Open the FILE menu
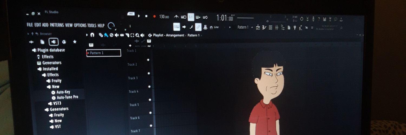Viewport: 406px width, 135px height. (30, 25)
